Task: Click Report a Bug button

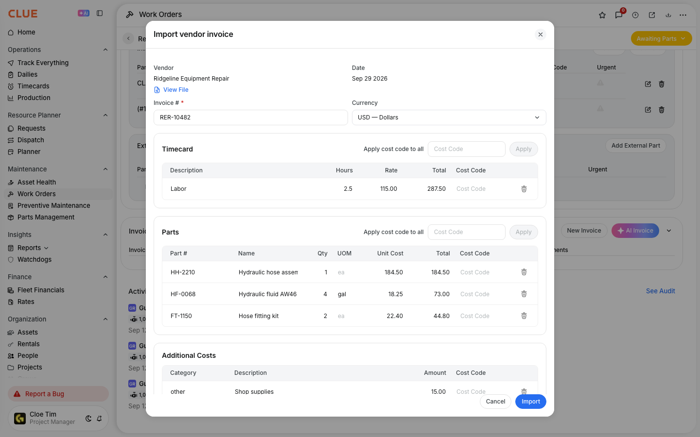Action: [x=58, y=394]
